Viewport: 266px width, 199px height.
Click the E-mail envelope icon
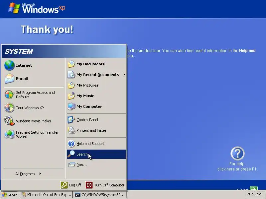(x=9, y=79)
